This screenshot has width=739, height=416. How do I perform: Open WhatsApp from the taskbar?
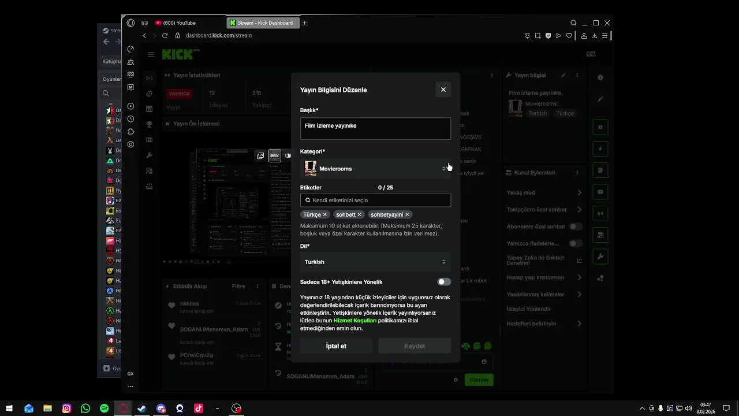tap(85, 408)
